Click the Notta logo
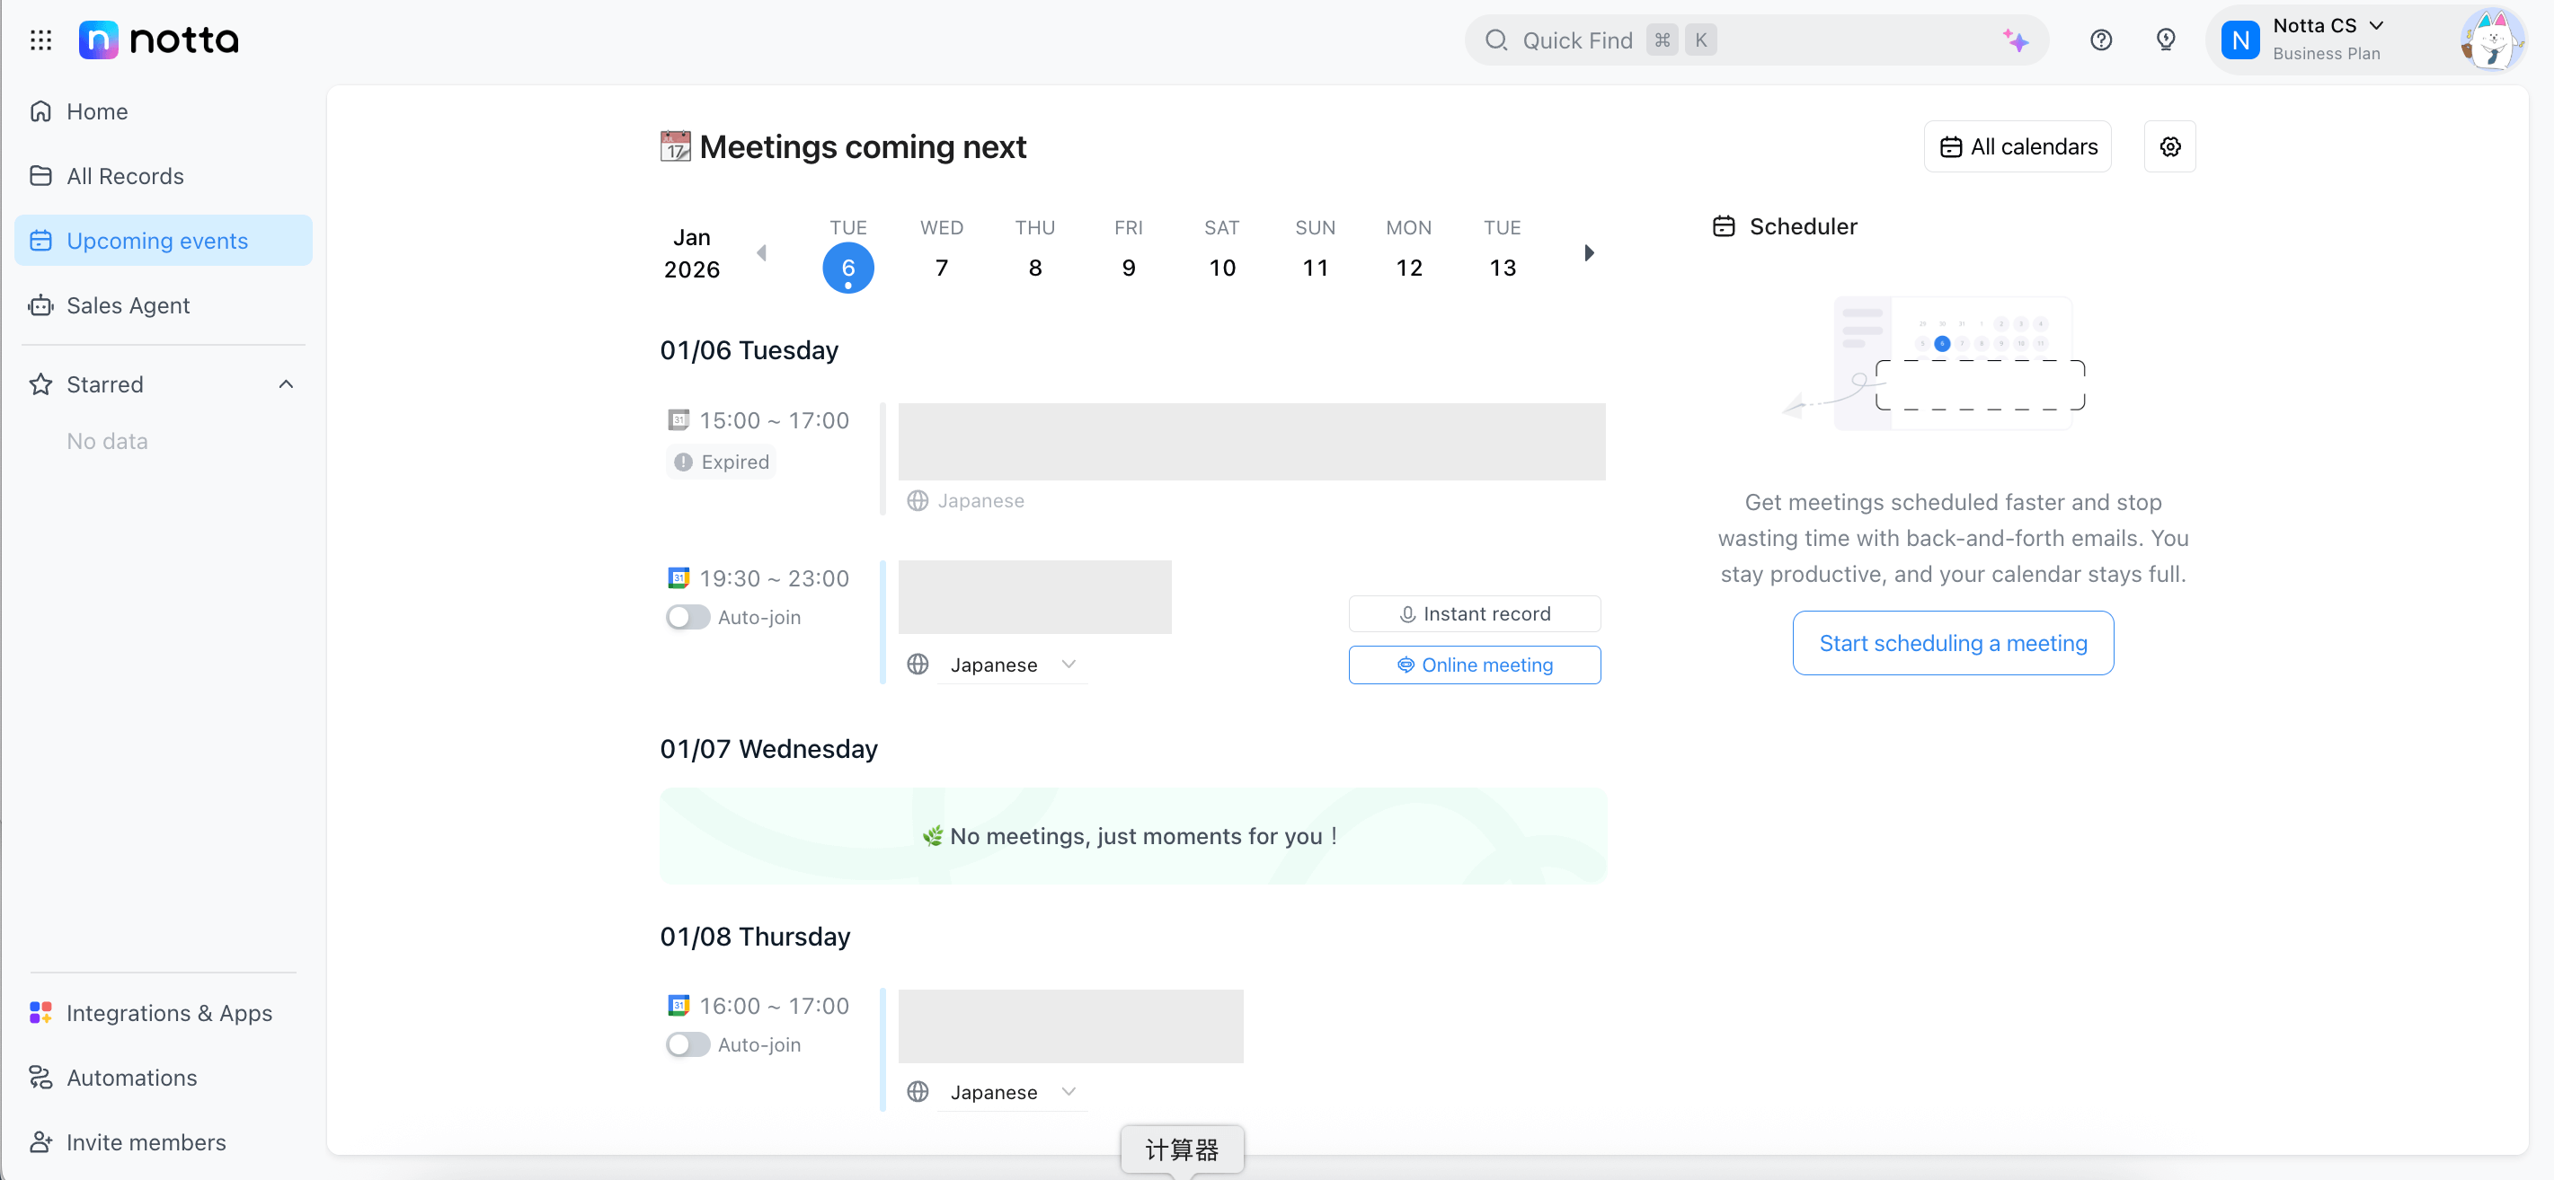Image resolution: width=2554 pixels, height=1180 pixels. pyautogui.click(x=159, y=40)
